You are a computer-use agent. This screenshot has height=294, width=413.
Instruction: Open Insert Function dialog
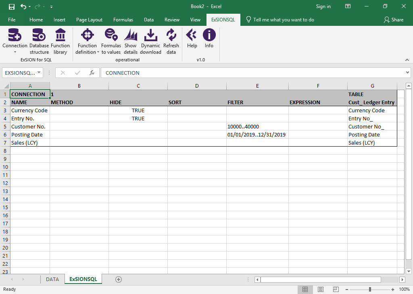[92, 73]
